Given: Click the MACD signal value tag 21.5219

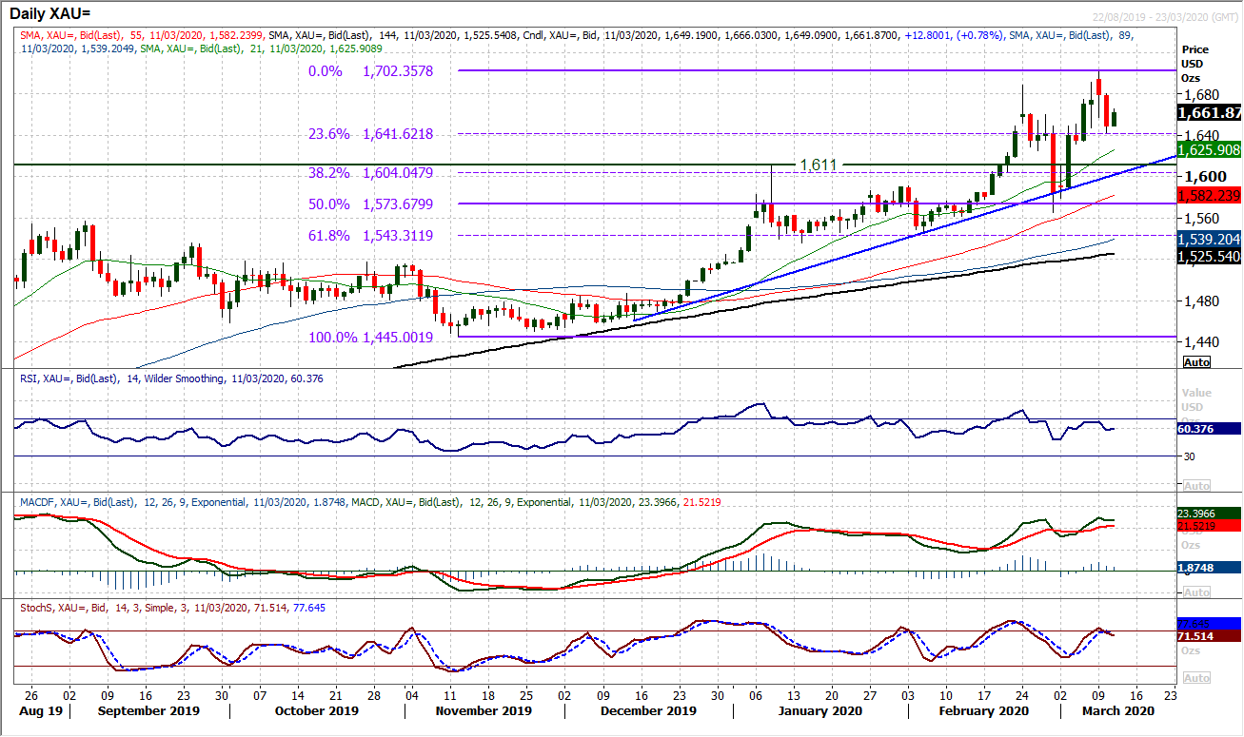Looking at the screenshot, I should click(1210, 526).
